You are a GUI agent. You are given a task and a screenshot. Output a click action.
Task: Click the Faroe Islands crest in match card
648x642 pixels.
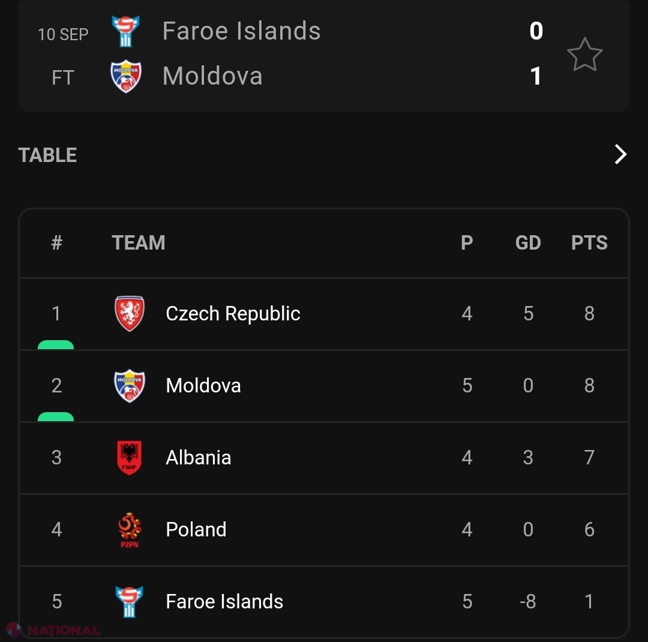tap(125, 31)
